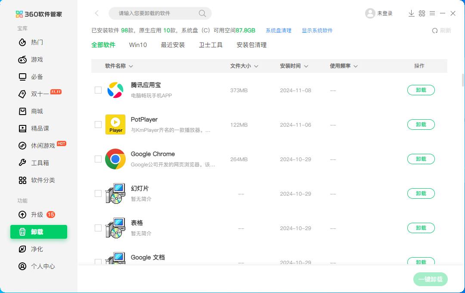Check the 幻灯片 checkbox

click(x=98, y=193)
